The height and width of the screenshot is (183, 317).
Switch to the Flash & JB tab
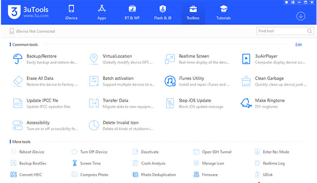(x=162, y=13)
